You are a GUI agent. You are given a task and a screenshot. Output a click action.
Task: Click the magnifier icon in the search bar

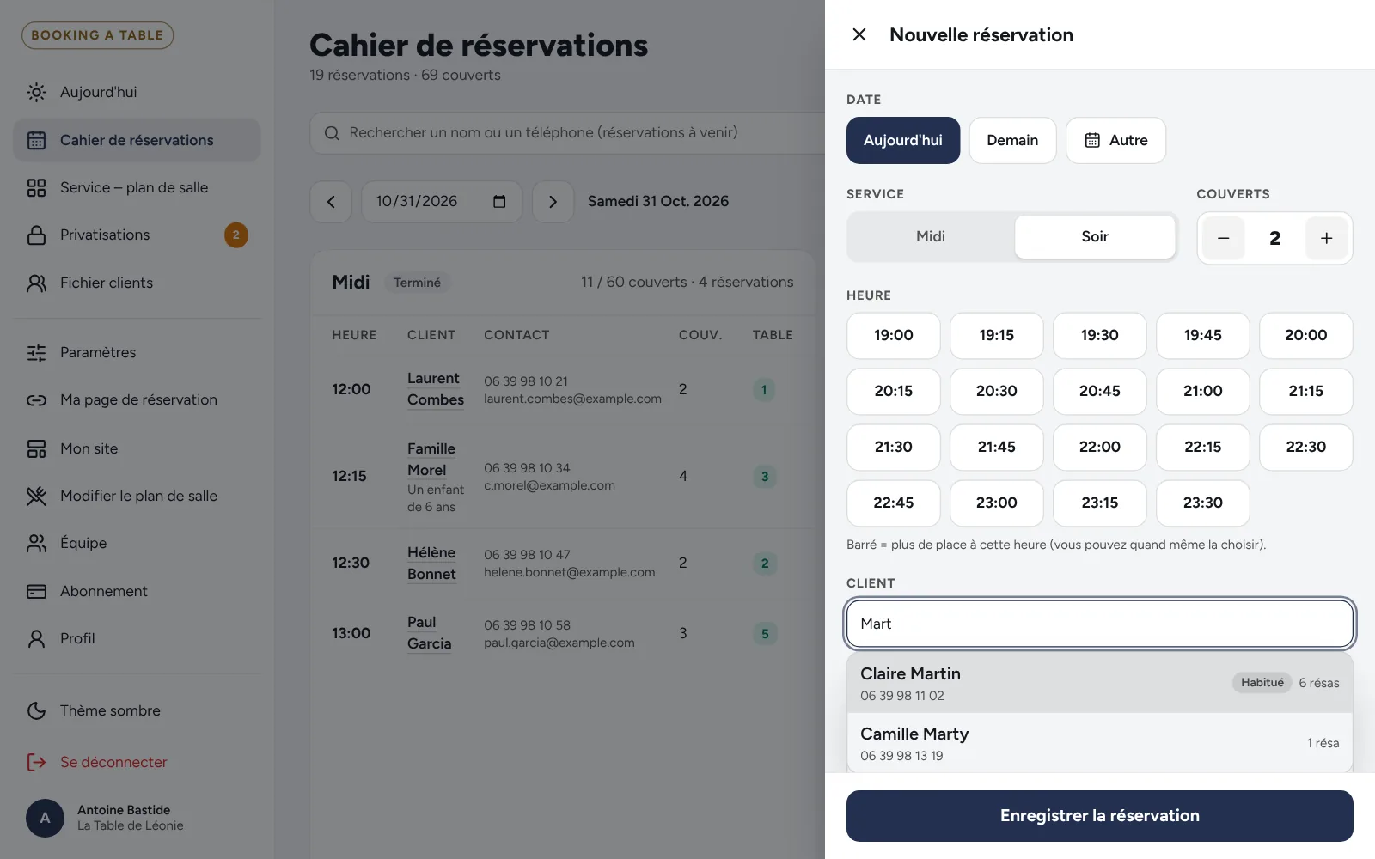(332, 133)
